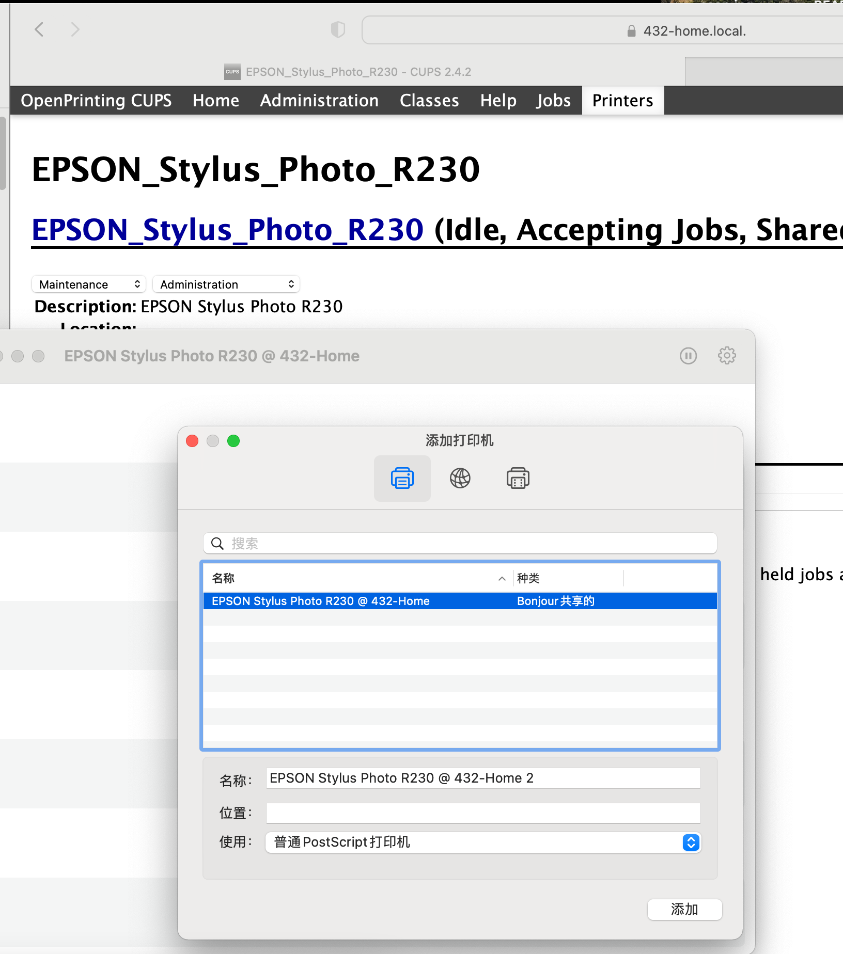
Task: Click the 添加 button
Action: coord(684,909)
